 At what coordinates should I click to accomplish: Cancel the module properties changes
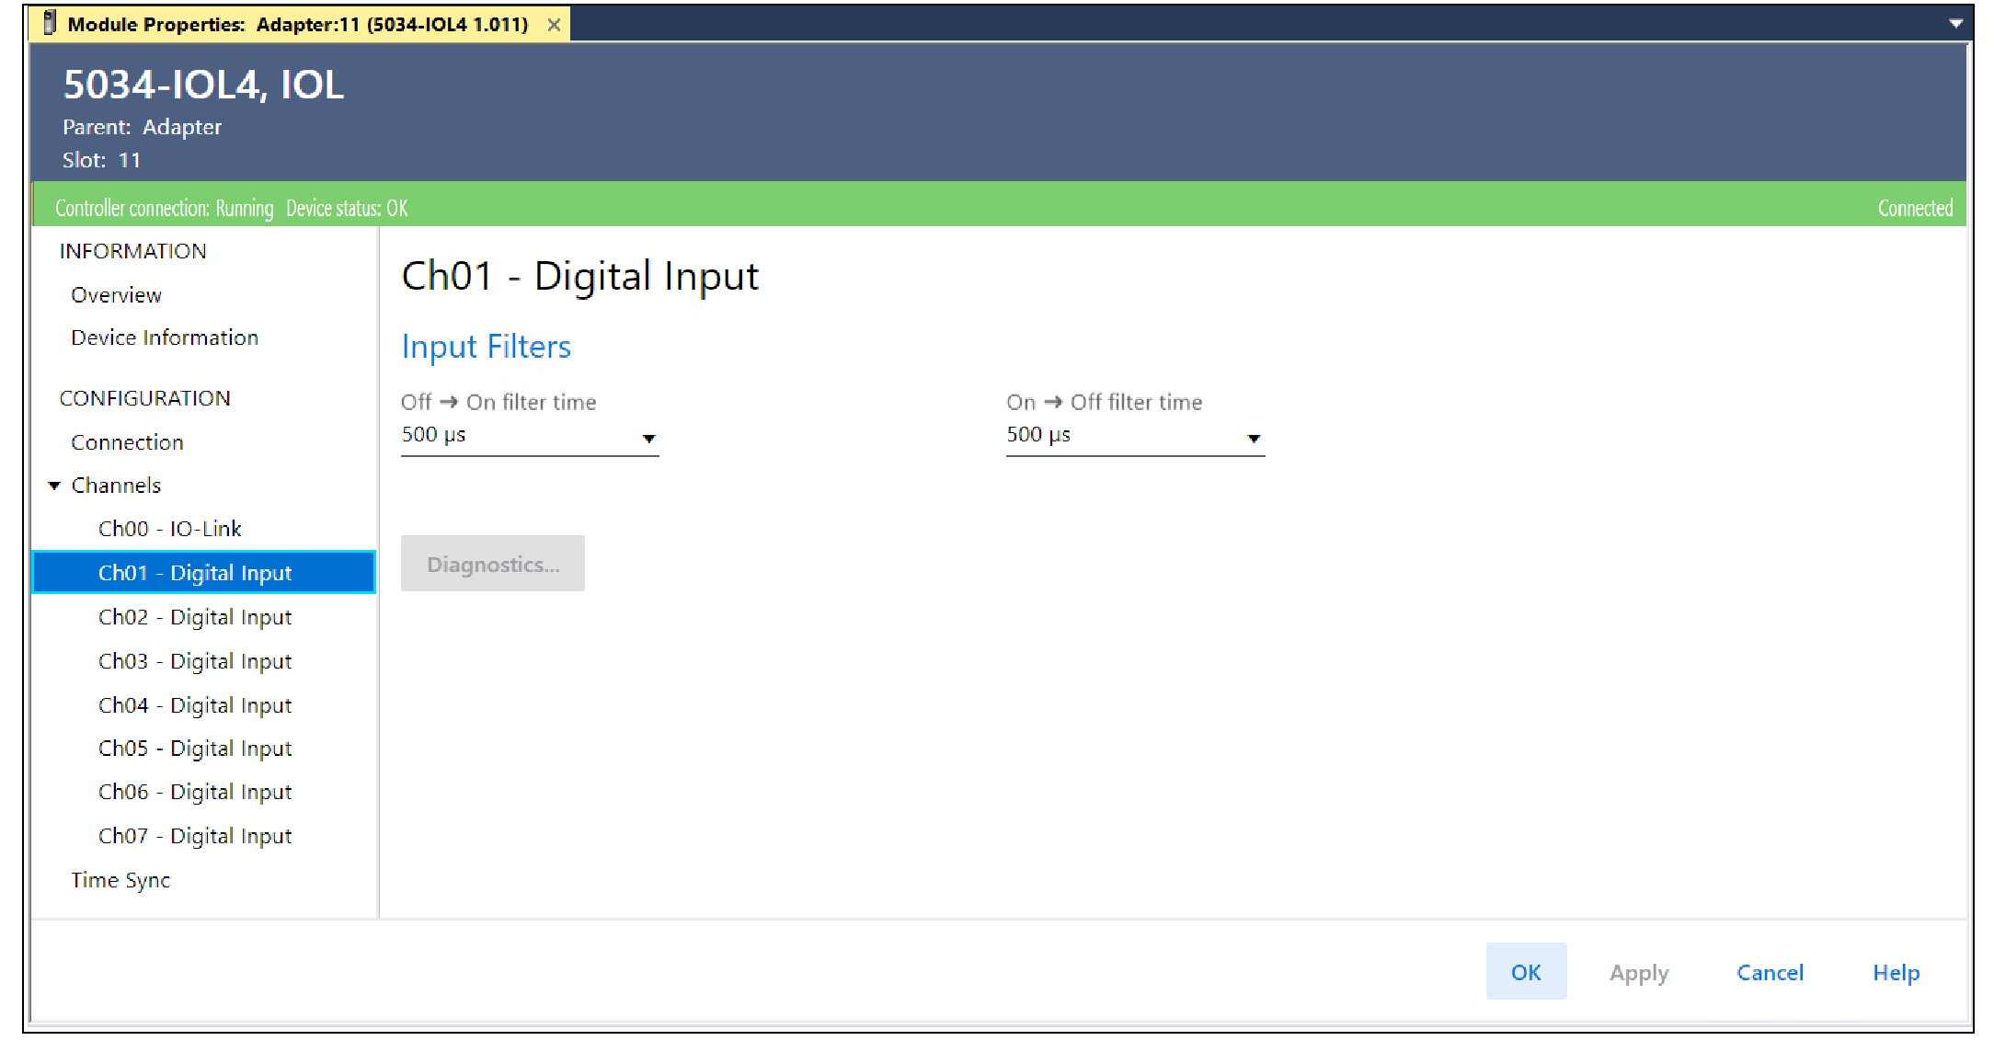1770,973
